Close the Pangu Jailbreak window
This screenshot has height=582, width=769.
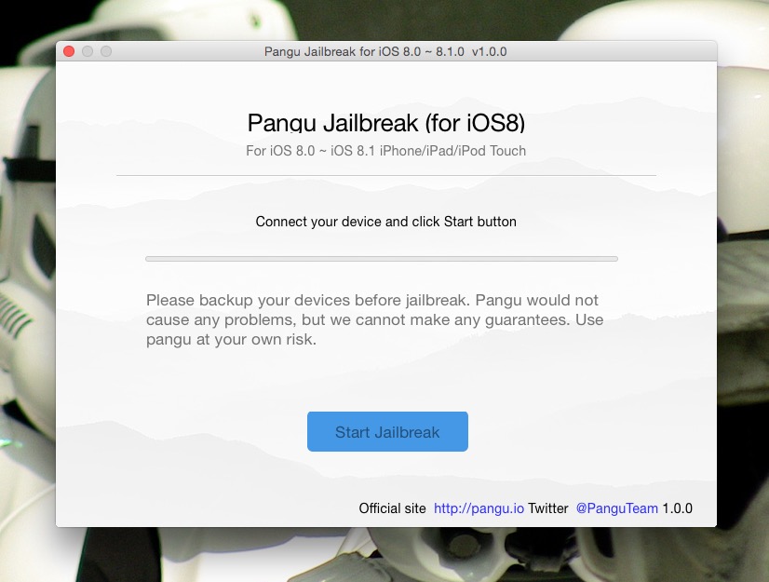coord(69,51)
